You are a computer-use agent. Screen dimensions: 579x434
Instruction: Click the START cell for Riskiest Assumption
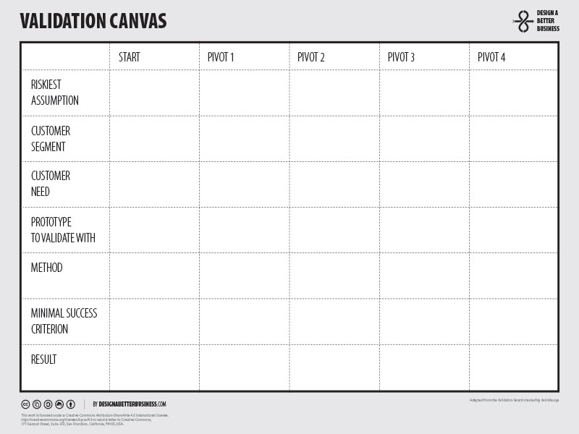point(154,93)
